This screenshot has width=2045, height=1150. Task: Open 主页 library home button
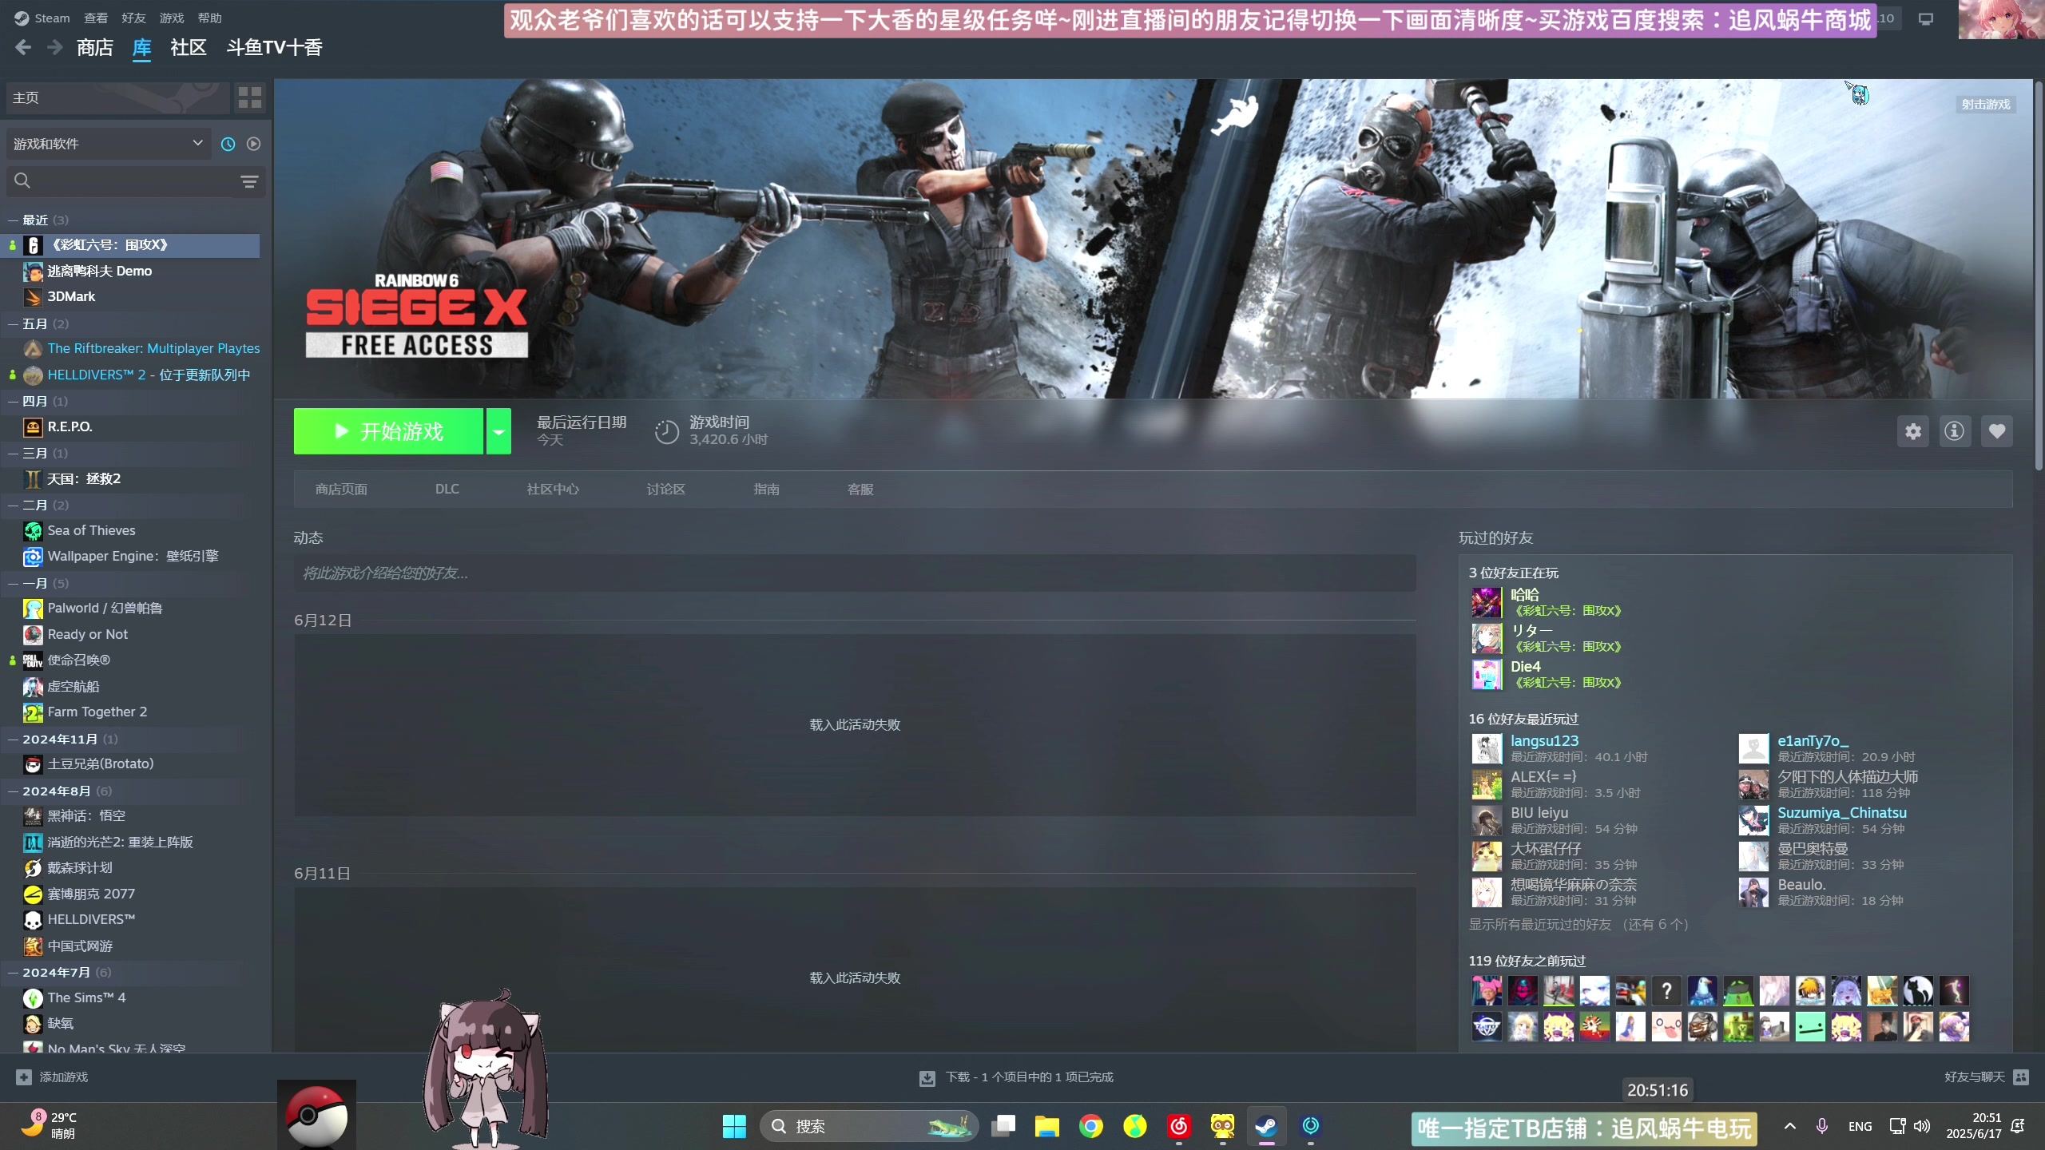[x=117, y=97]
